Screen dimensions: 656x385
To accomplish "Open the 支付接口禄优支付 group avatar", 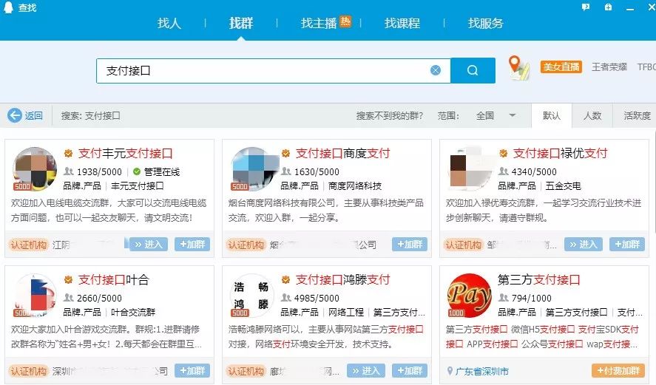I will (x=470, y=168).
